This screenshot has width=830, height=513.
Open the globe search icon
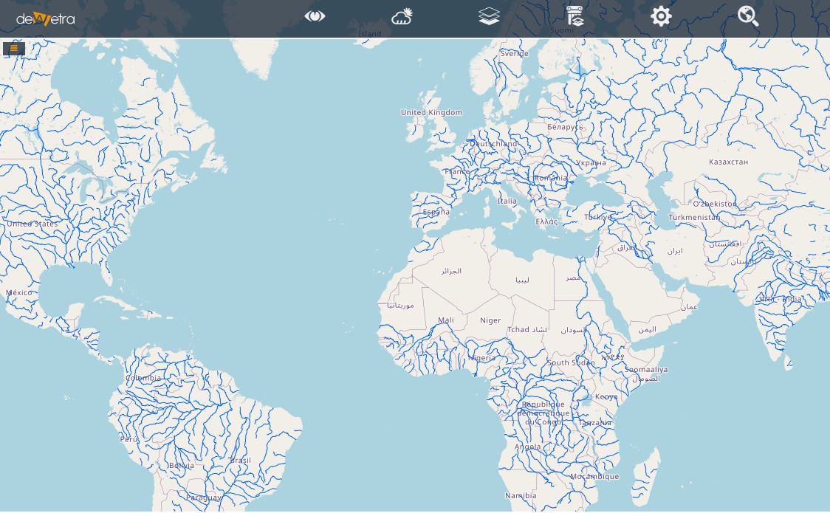[748, 16]
